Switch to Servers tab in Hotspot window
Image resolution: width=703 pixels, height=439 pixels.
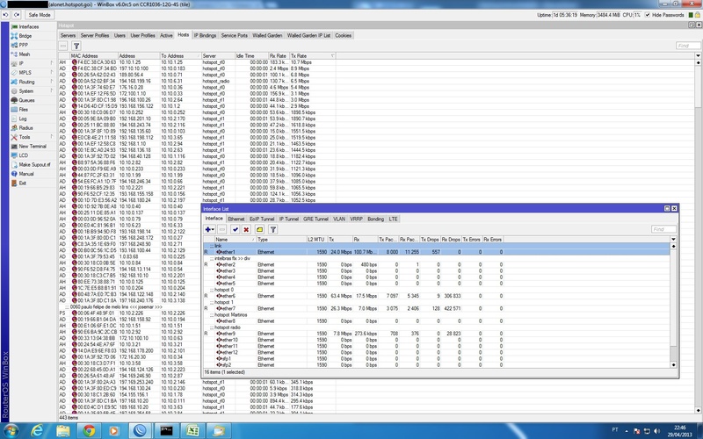pyautogui.click(x=68, y=35)
